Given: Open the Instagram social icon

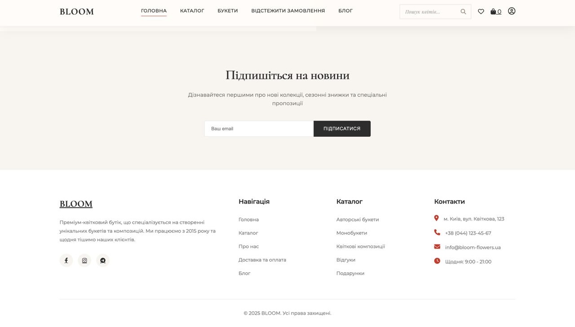Looking at the screenshot, I should click(x=84, y=260).
